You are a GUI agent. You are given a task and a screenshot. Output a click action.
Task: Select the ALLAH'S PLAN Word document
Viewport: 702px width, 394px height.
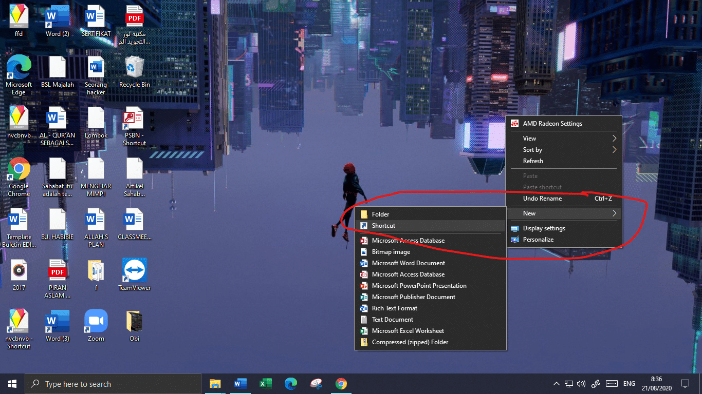tap(96, 228)
